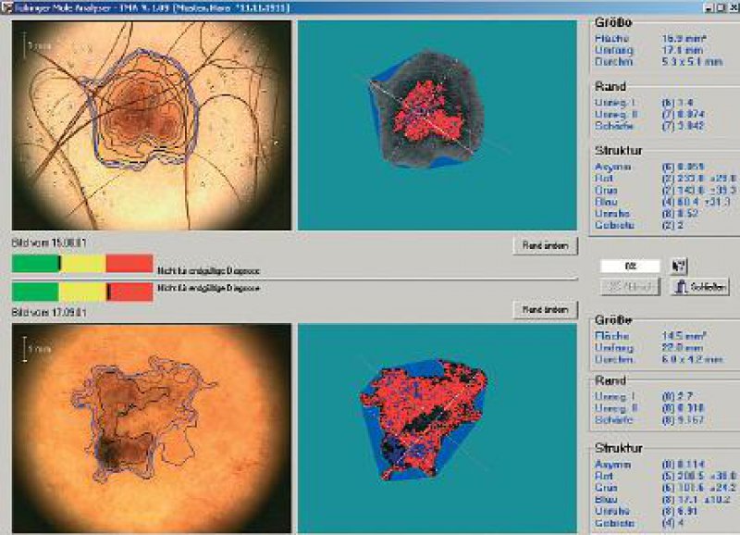This screenshot has width=740, height=535.
Task: Click the Umfang label in the upper panel
Action: click(x=614, y=50)
